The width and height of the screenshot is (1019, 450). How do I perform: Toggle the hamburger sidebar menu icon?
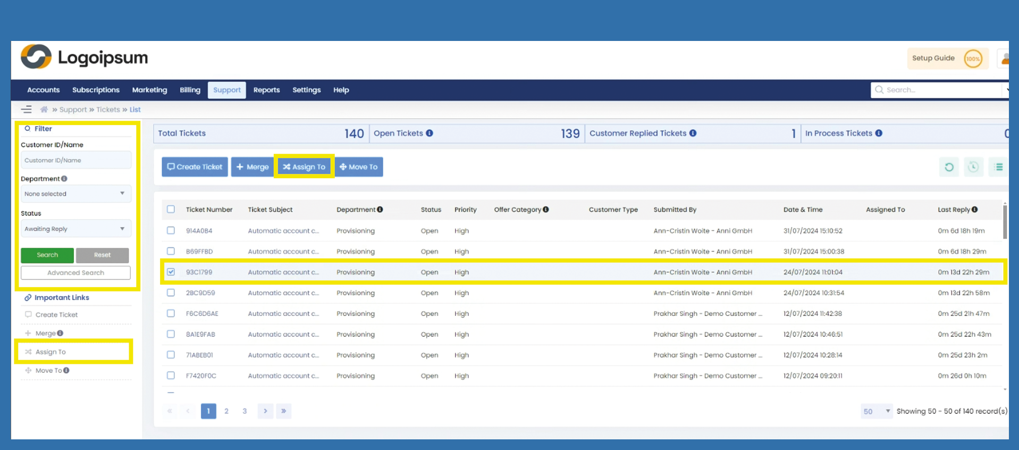pyautogui.click(x=27, y=110)
